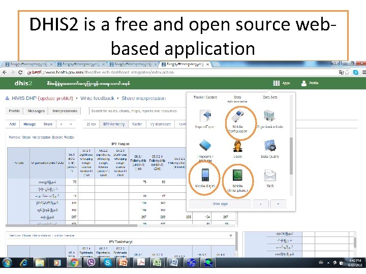Select the active browser tab
The width and height of the screenshot is (366, 274).
pos(186,64)
